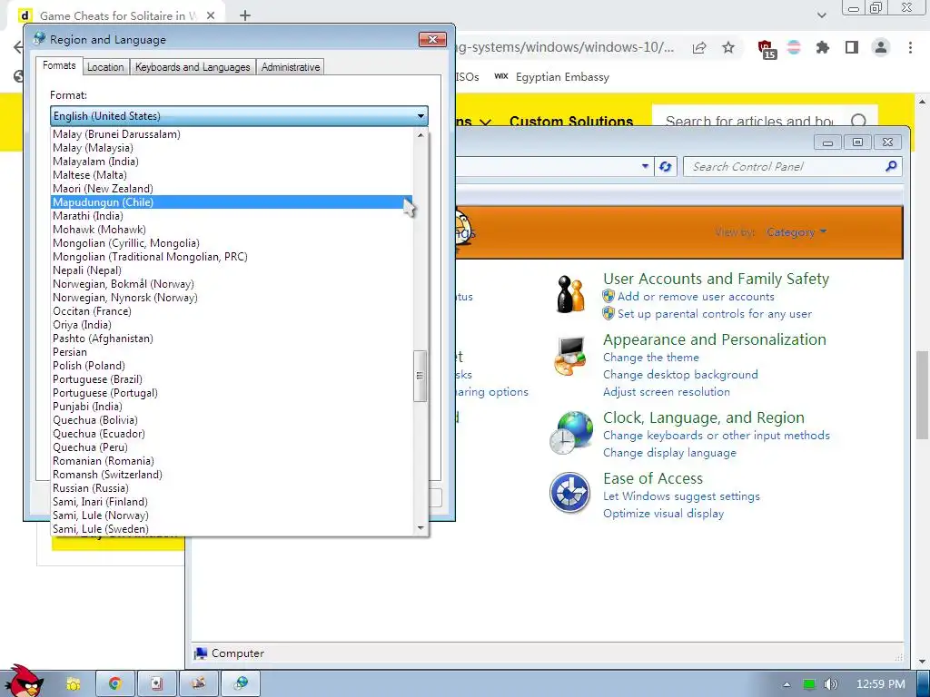This screenshot has height=697, width=930.
Task: Select Mapudungun (Chile) in the list
Action: coord(232,202)
